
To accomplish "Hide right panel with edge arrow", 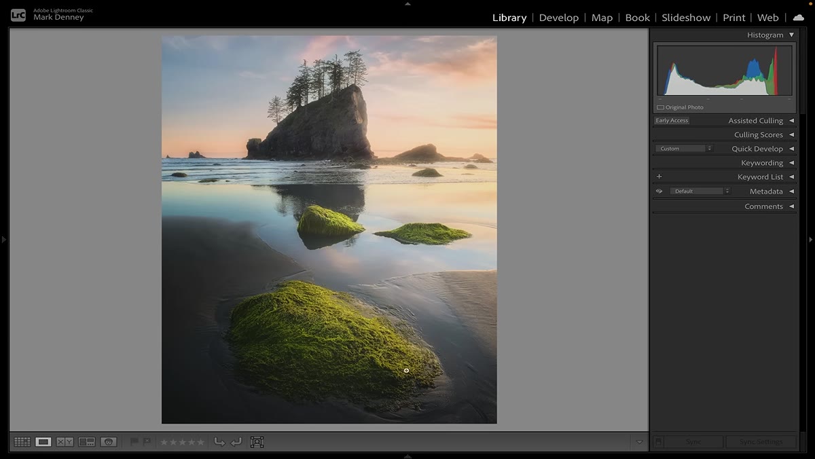I will pyautogui.click(x=811, y=240).
